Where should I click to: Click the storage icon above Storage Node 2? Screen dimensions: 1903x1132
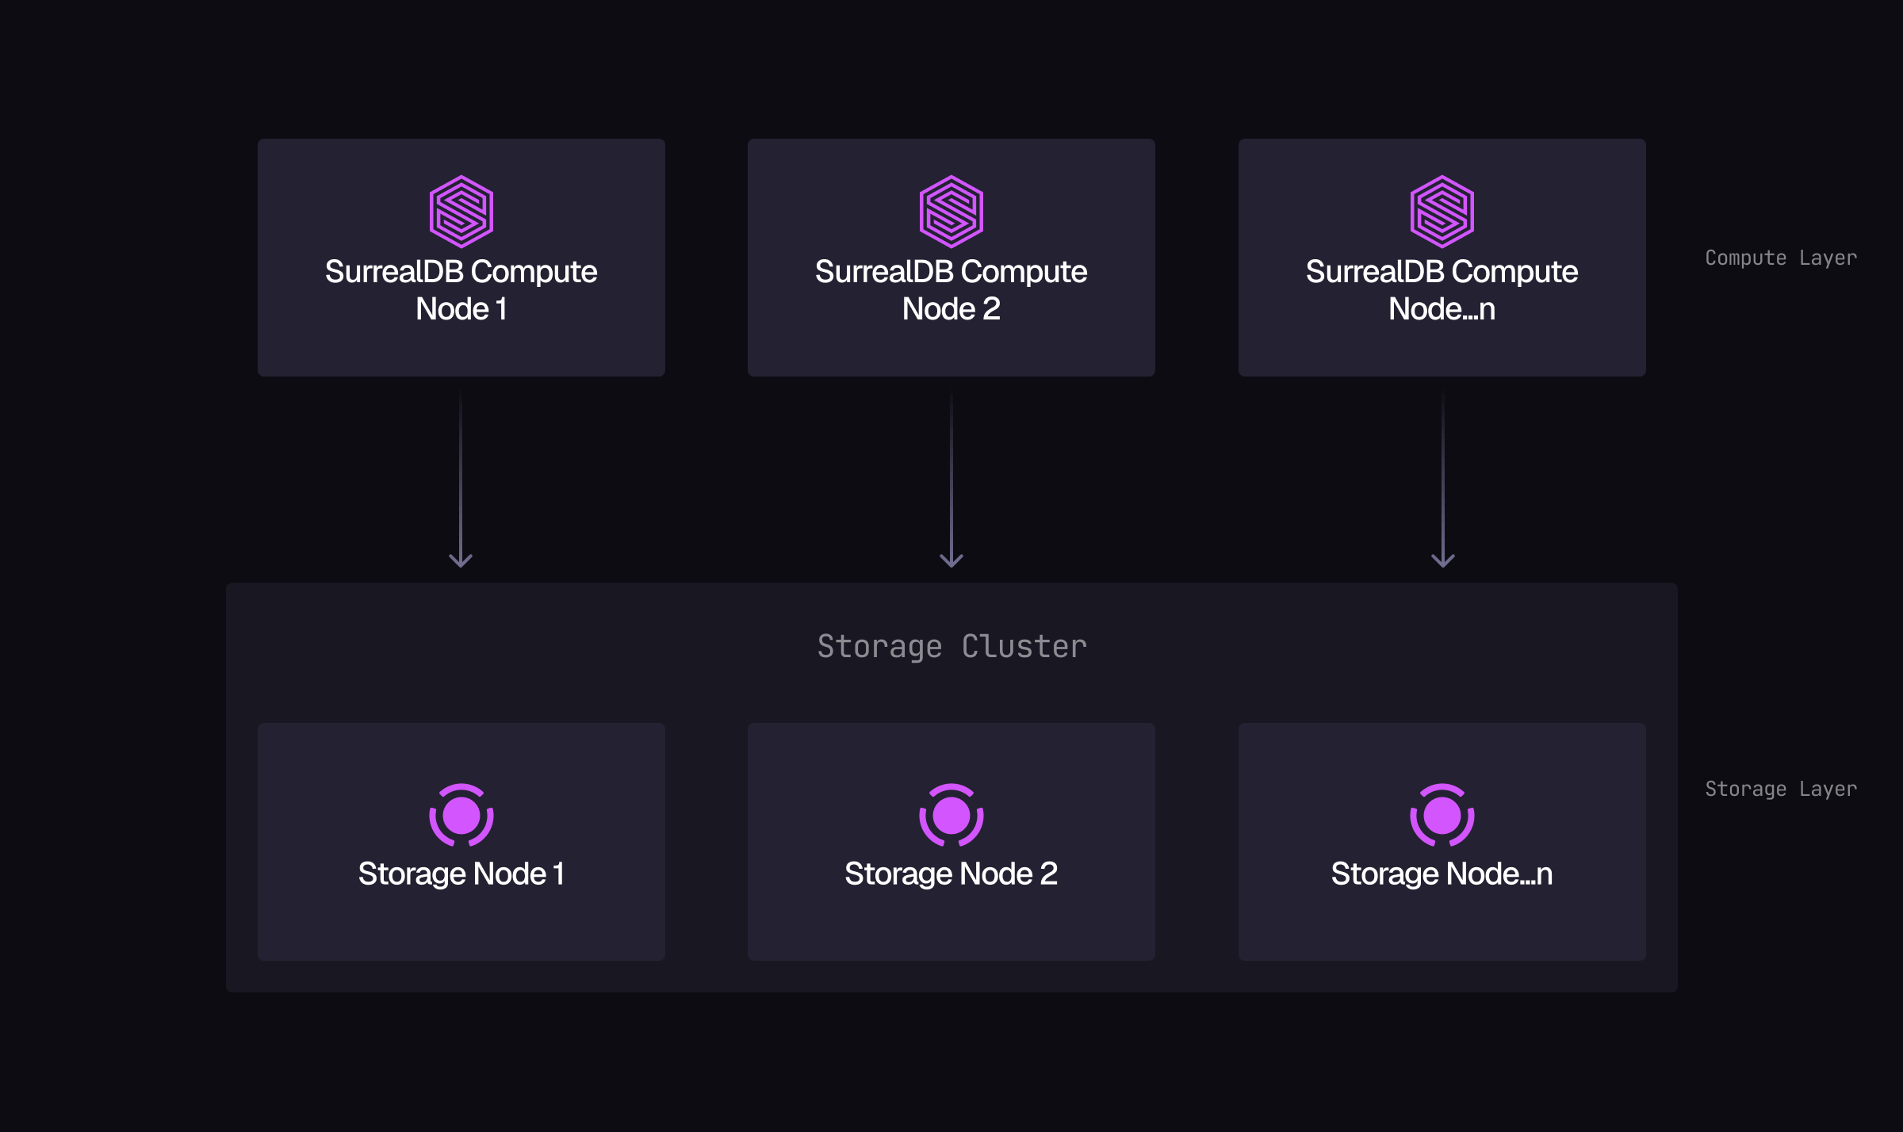pos(951,815)
